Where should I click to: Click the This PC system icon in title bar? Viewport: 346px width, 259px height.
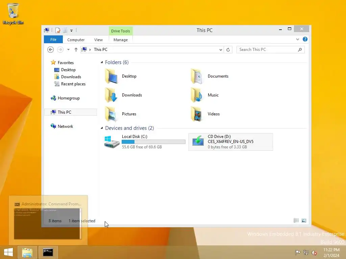[47, 30]
